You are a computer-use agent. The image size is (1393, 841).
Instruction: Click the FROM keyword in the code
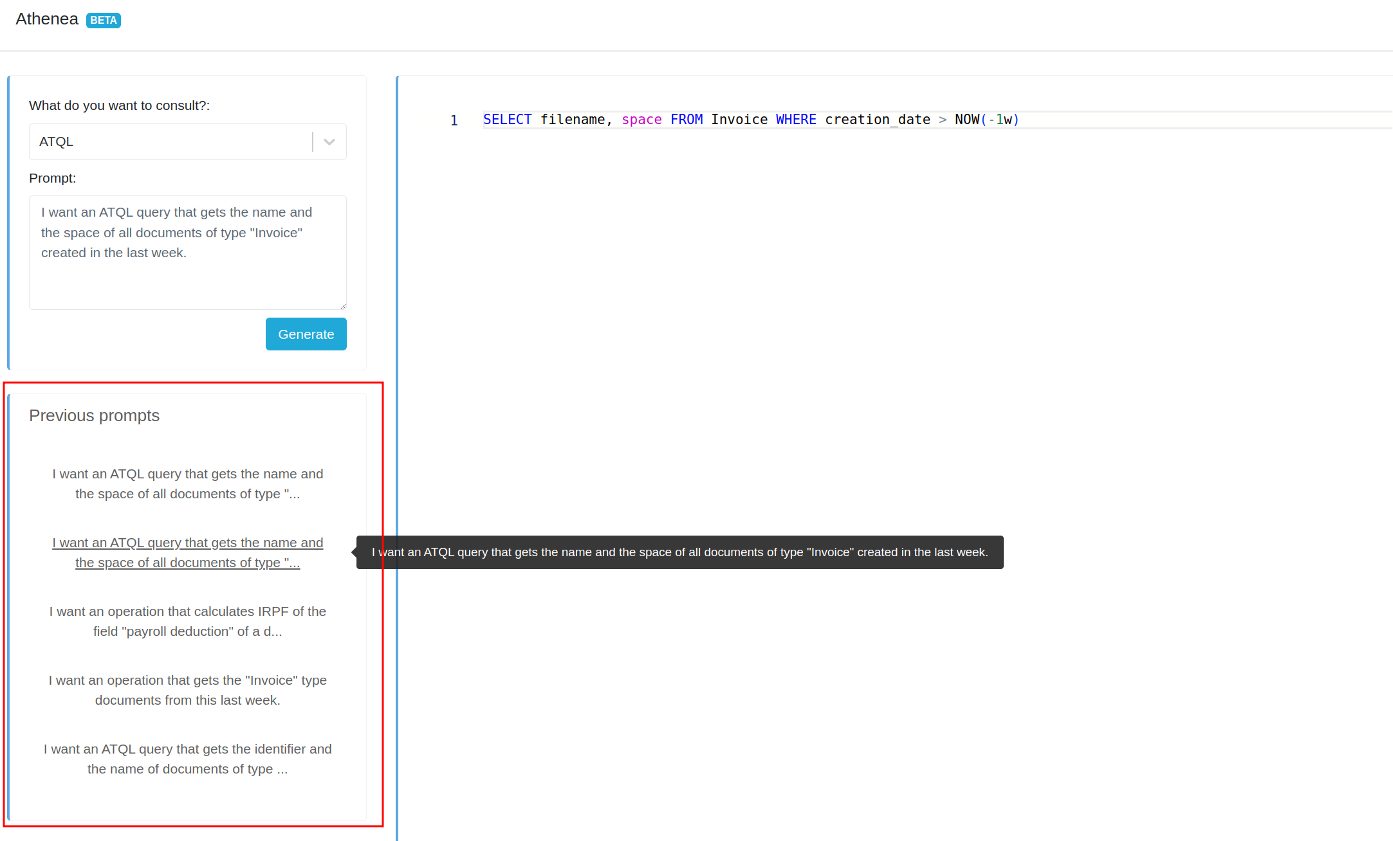pos(686,120)
